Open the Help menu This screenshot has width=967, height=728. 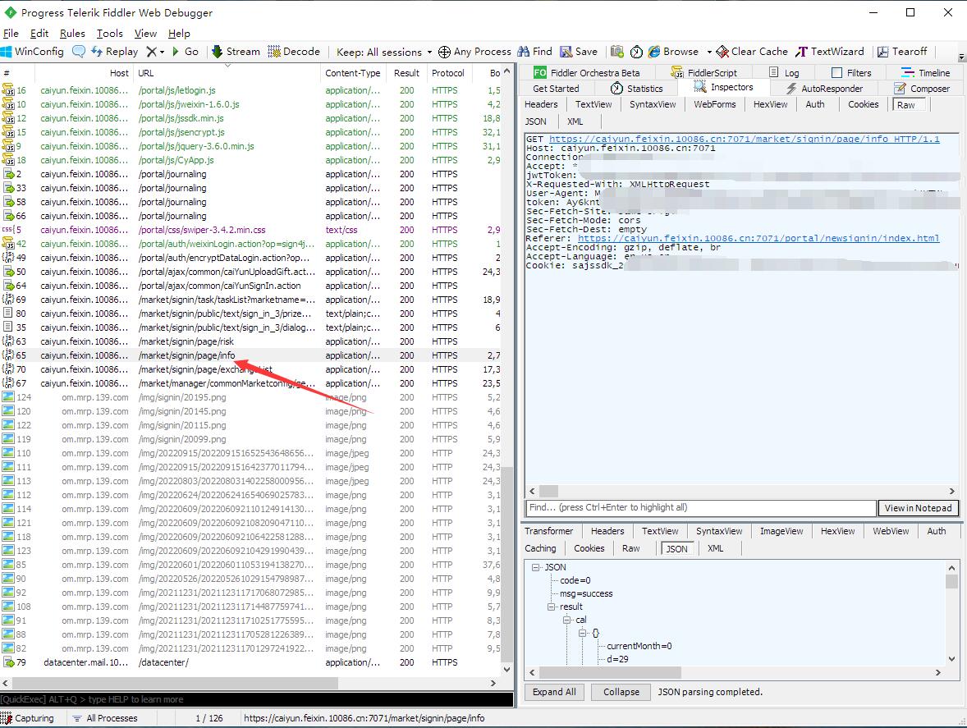click(179, 34)
